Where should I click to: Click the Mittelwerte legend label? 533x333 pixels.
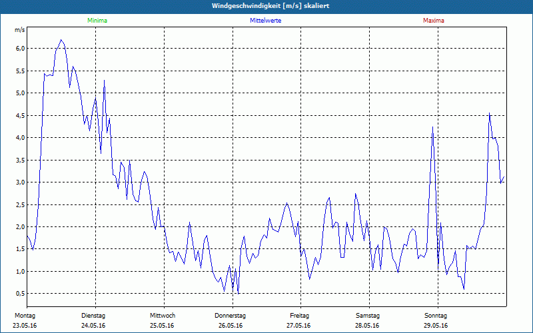coord(265,21)
